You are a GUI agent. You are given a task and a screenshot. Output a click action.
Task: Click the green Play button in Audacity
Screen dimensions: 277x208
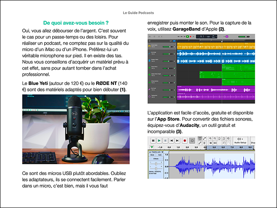click(159, 140)
